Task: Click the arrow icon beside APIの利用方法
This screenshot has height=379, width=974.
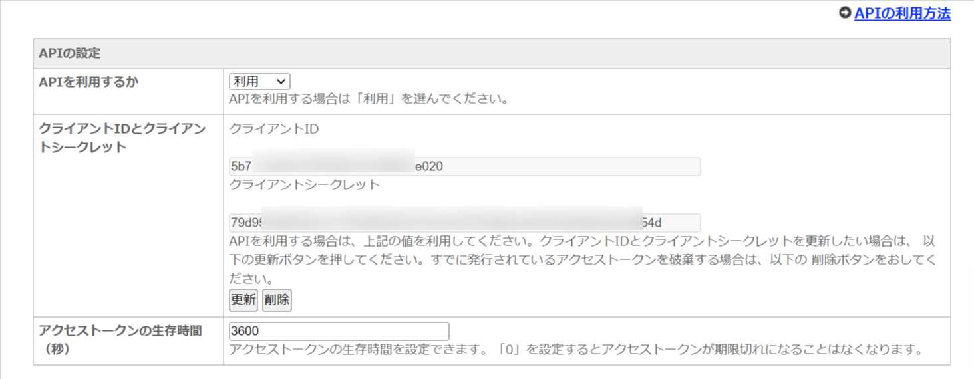Action: [x=846, y=13]
